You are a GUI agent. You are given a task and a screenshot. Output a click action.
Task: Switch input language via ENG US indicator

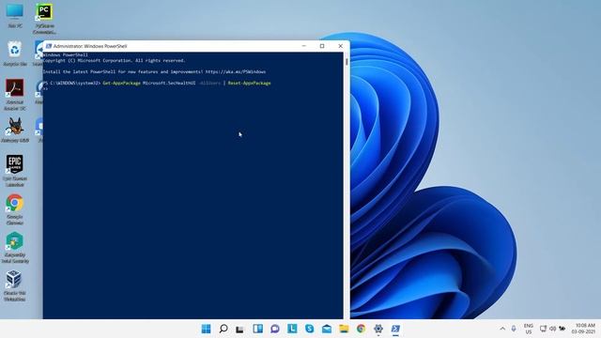pos(529,329)
